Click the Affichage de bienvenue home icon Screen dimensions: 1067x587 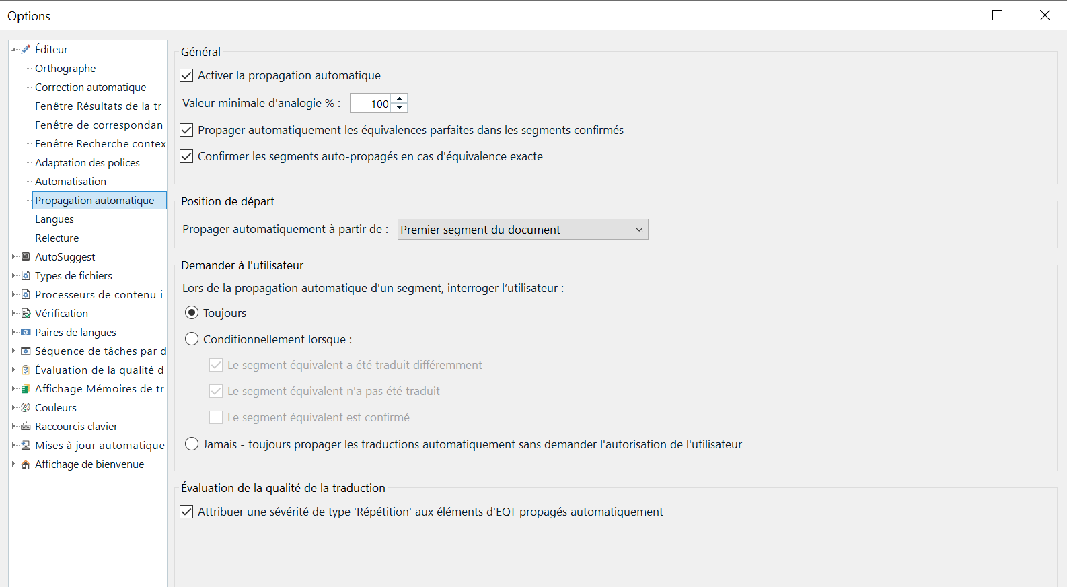(x=26, y=464)
